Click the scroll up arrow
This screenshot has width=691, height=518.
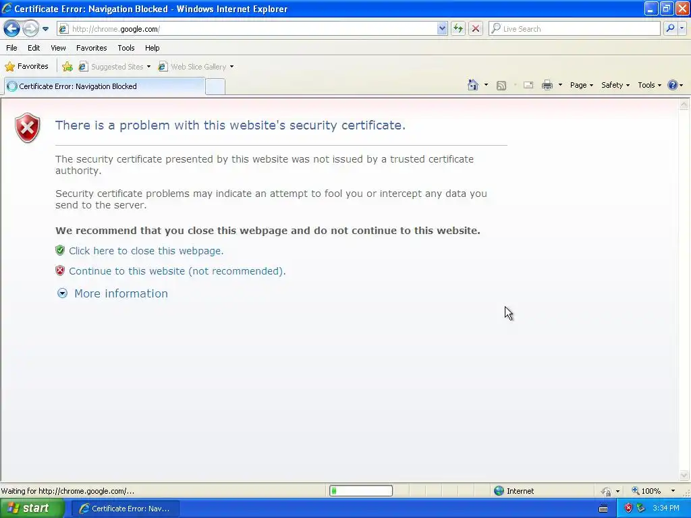[x=684, y=105]
